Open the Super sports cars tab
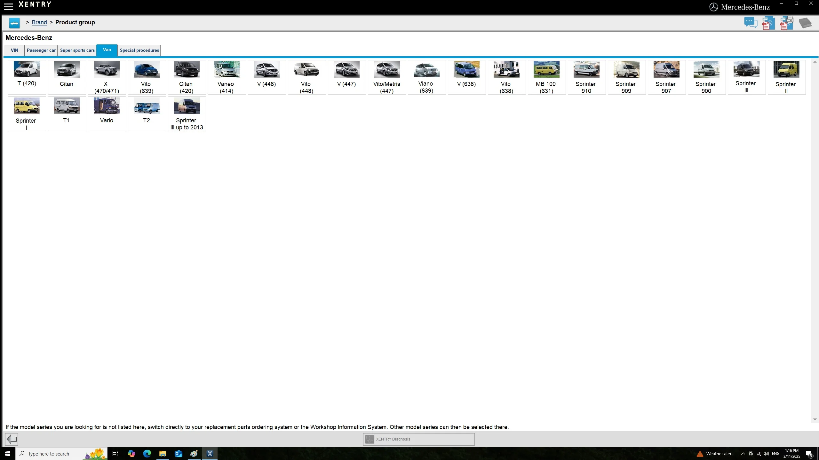 click(77, 50)
